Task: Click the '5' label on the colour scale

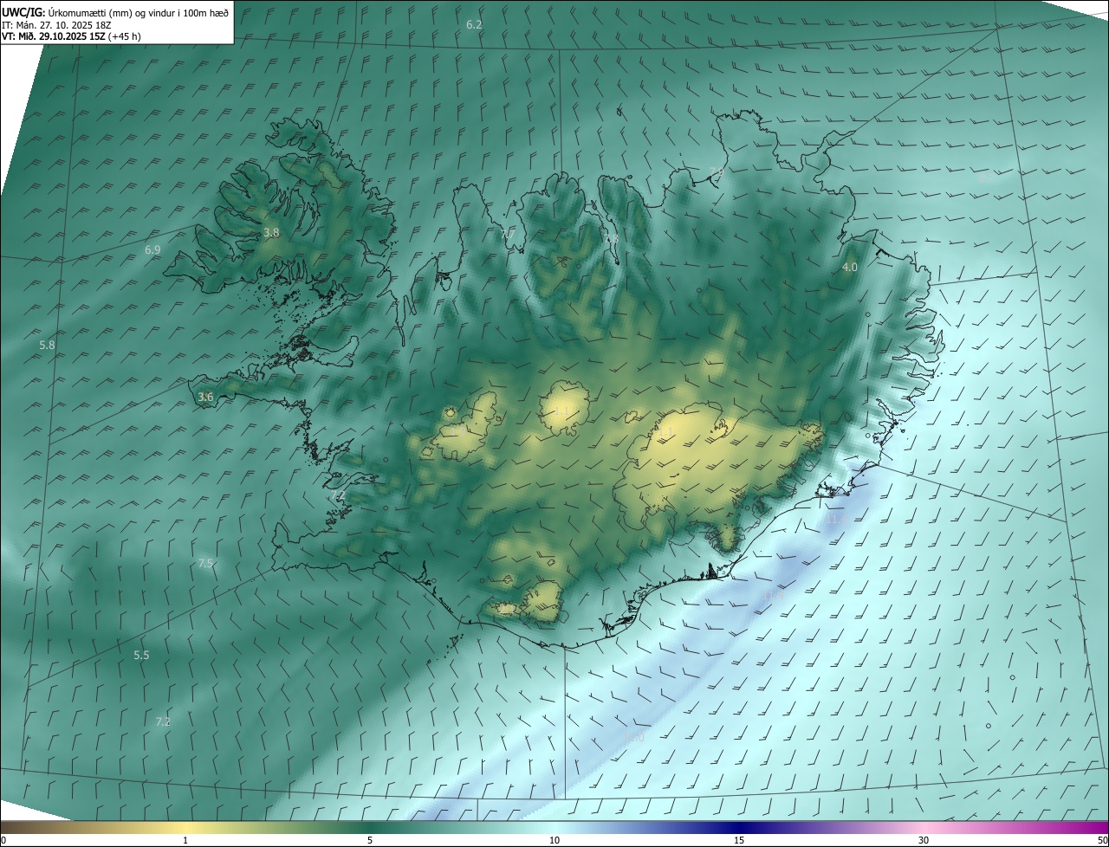Action: click(x=370, y=840)
